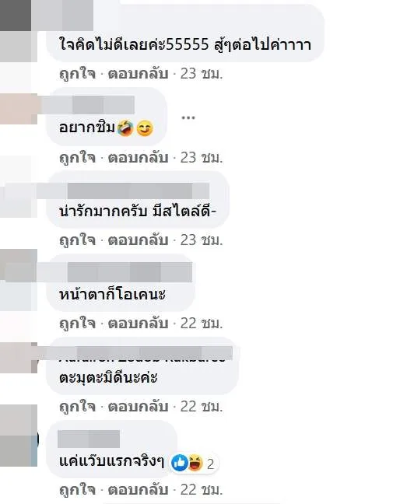Like the comment แค่แว๊บแรกจริงๆ
This screenshot has height=504, width=393.
point(78,490)
